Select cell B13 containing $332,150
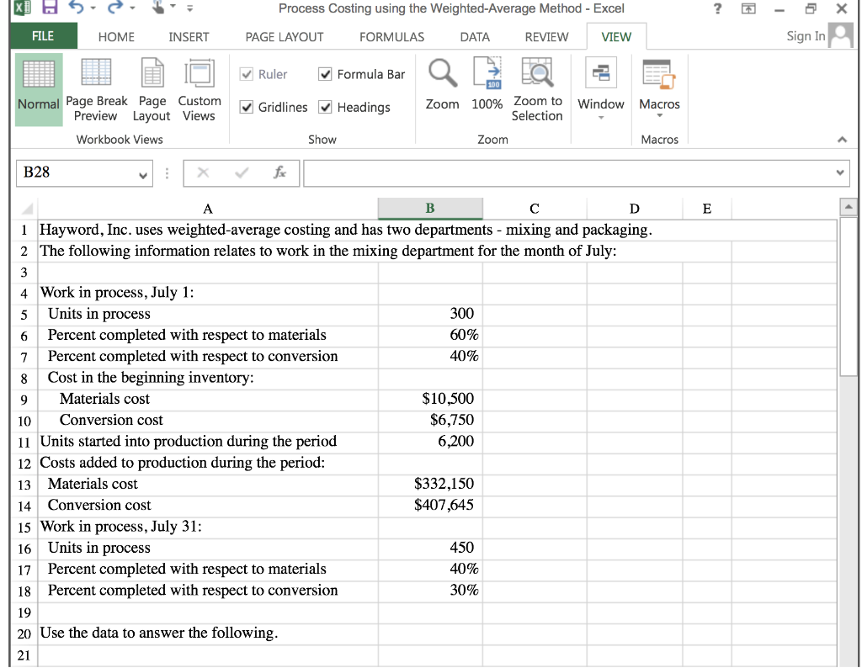The width and height of the screenshot is (862, 668). pos(430,483)
